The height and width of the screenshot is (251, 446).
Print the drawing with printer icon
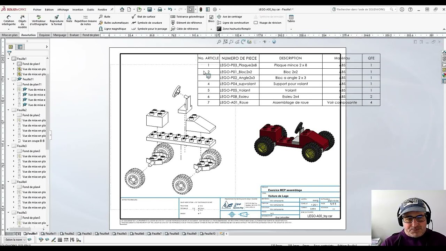coord(160,9)
